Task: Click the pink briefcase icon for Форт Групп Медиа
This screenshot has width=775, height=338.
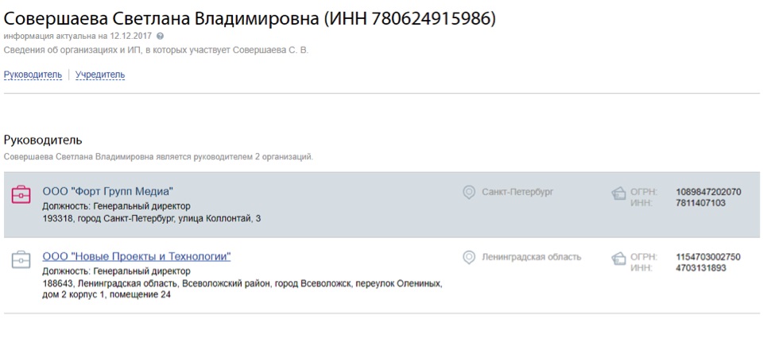Action: [21, 194]
